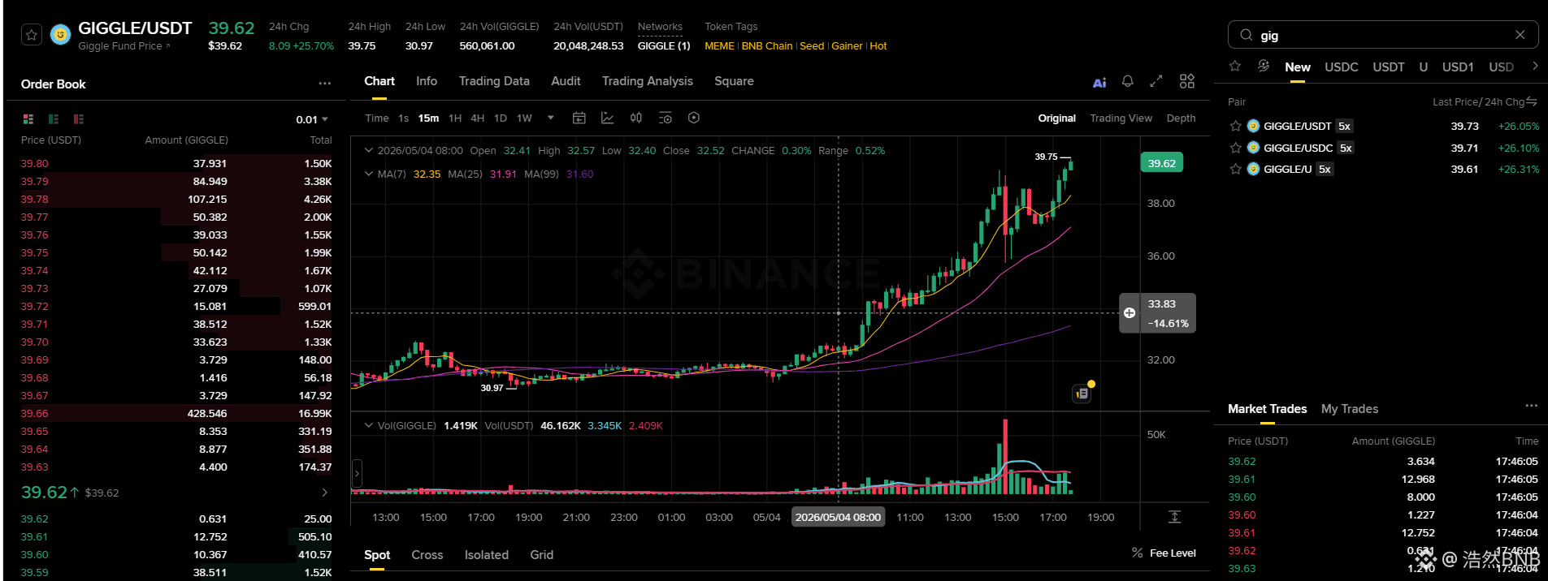Show buy orders only order book view
1548x581 pixels.
coord(54,119)
